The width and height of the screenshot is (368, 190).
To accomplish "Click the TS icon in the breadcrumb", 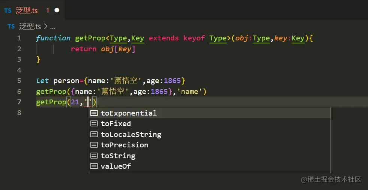I will pos(11,27).
